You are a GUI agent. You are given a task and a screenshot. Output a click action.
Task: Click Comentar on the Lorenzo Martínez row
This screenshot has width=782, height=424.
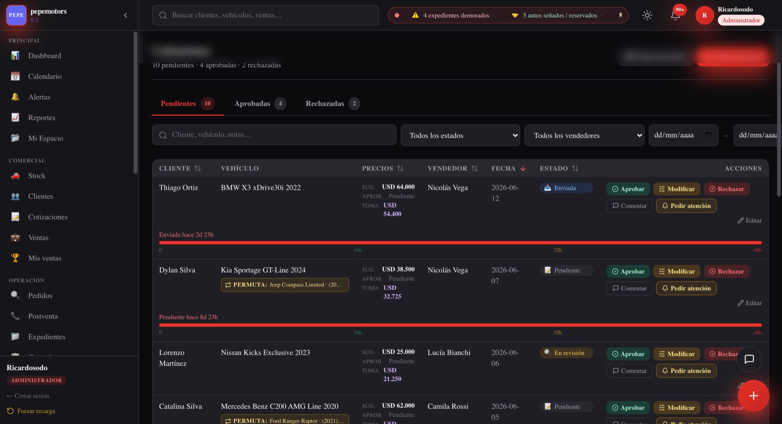[629, 371]
